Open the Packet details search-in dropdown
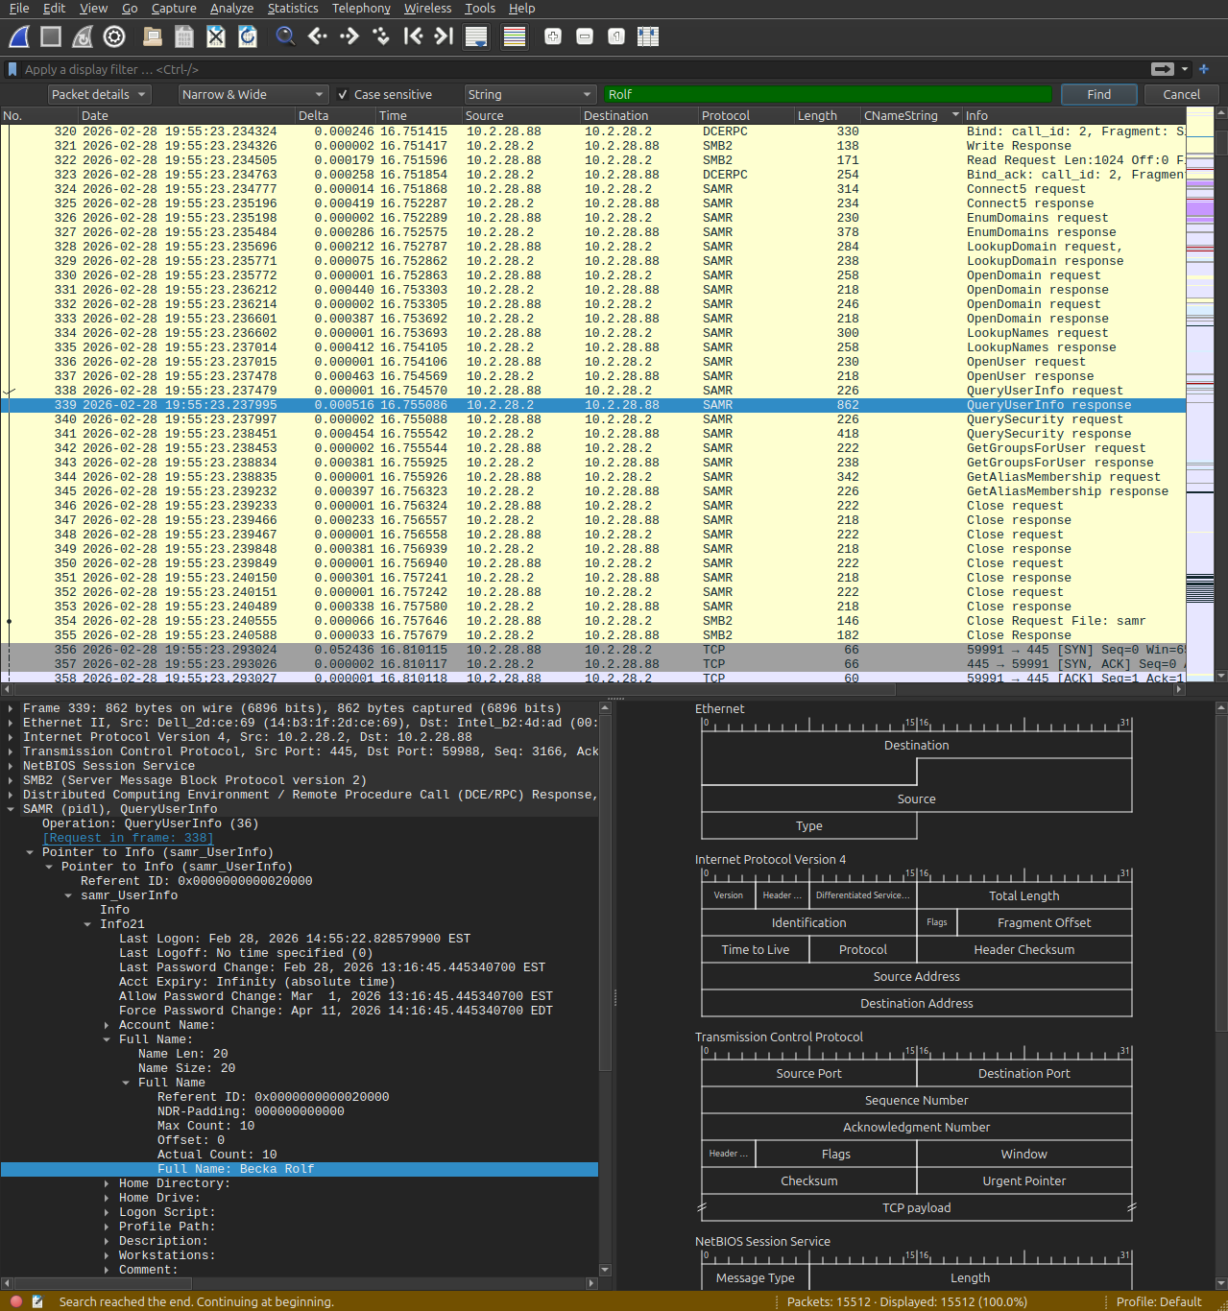Screen dimensions: 1228x1311 tap(99, 95)
